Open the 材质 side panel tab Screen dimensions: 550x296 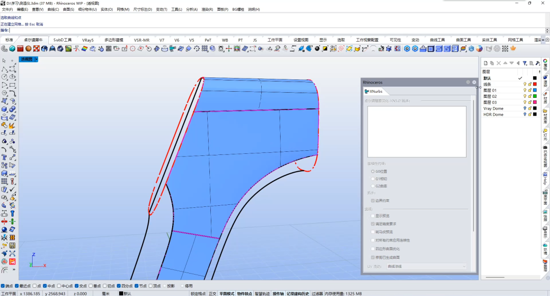pos(545,98)
